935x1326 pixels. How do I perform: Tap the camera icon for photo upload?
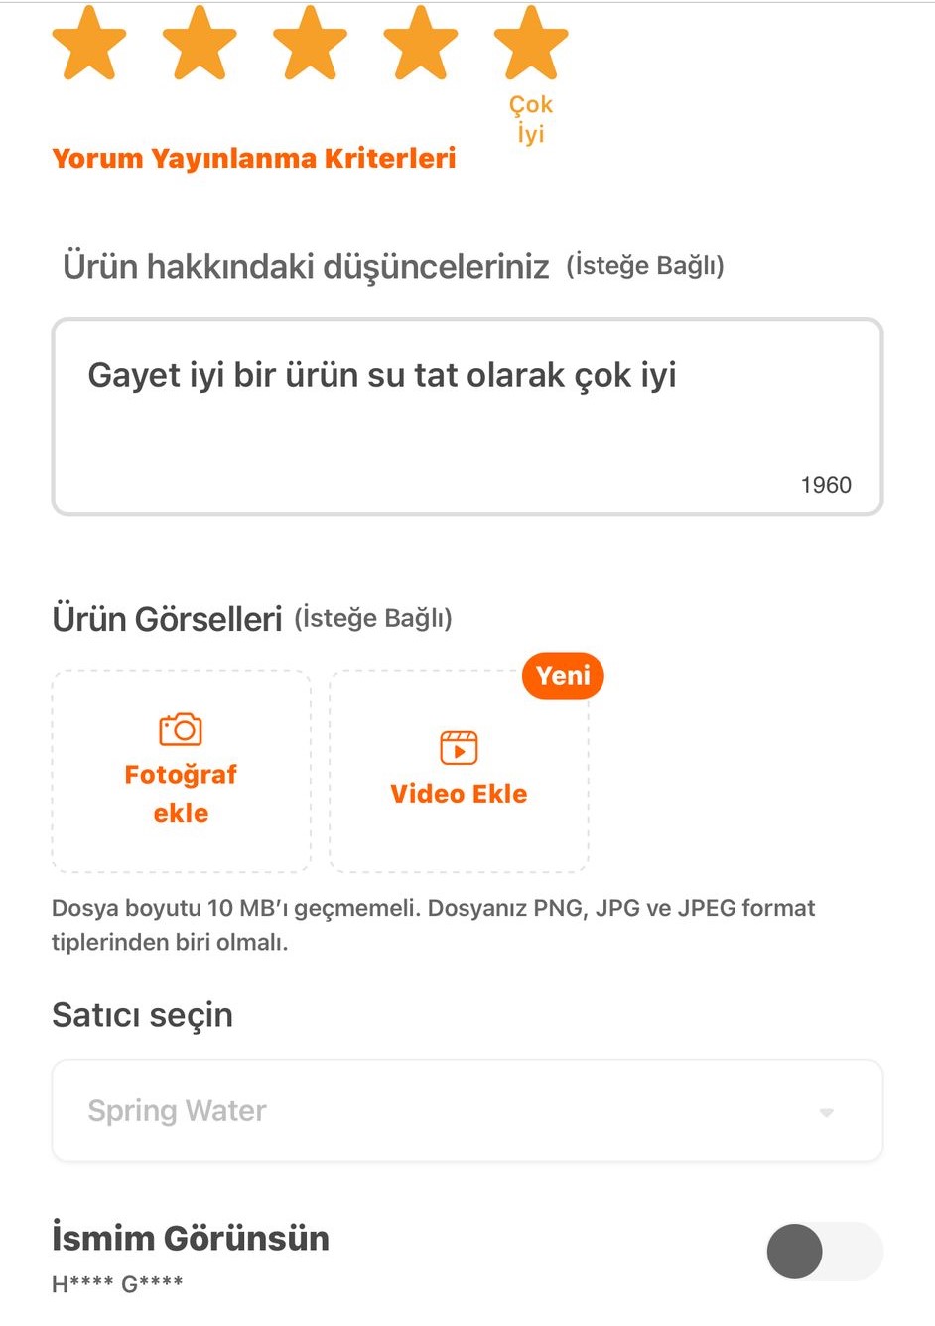181,729
